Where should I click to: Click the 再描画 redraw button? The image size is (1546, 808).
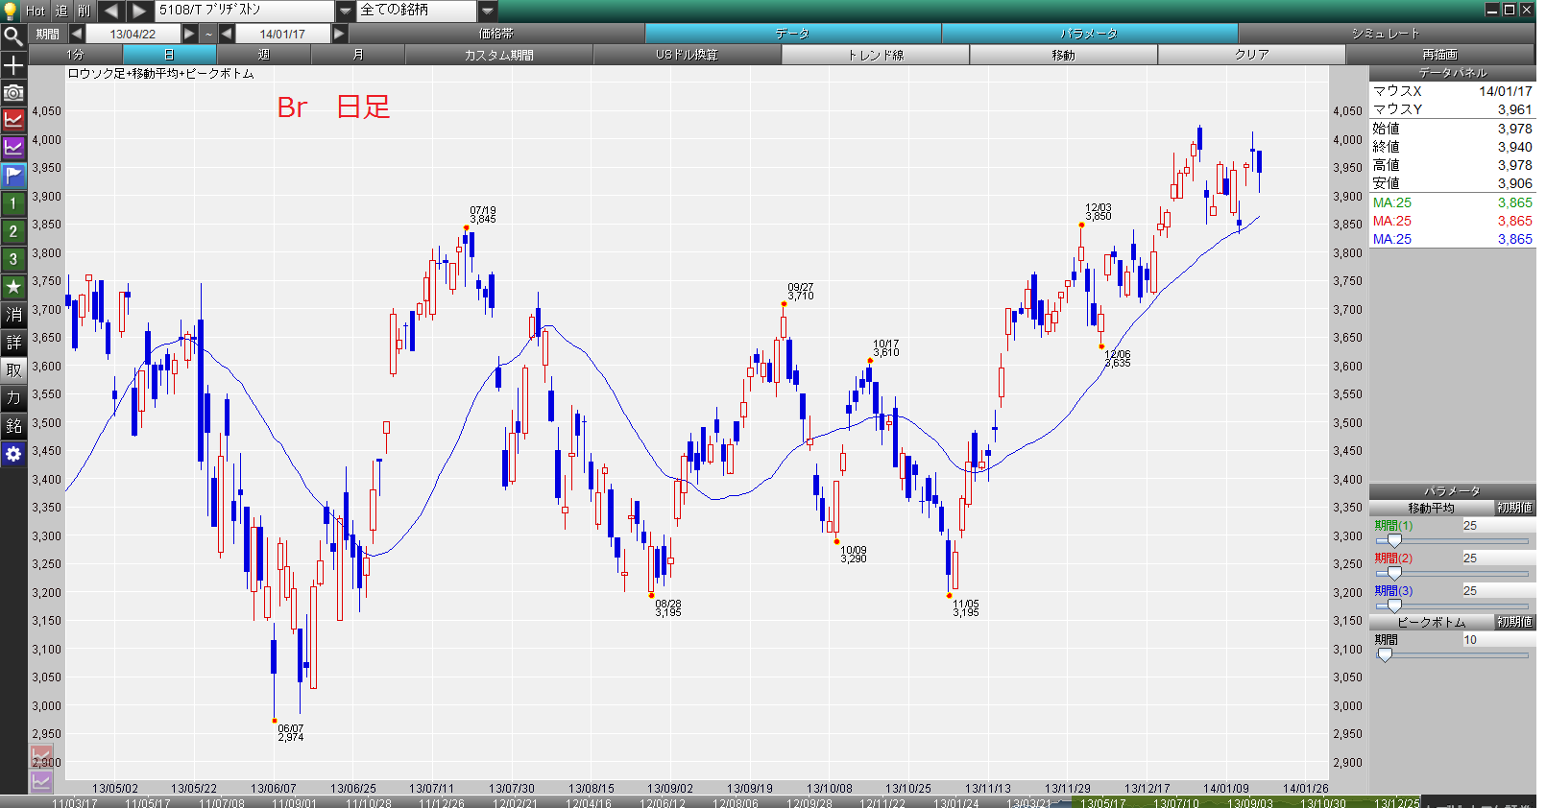pos(1440,55)
